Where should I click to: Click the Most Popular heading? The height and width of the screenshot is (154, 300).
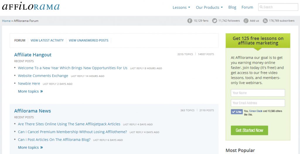[240, 150]
